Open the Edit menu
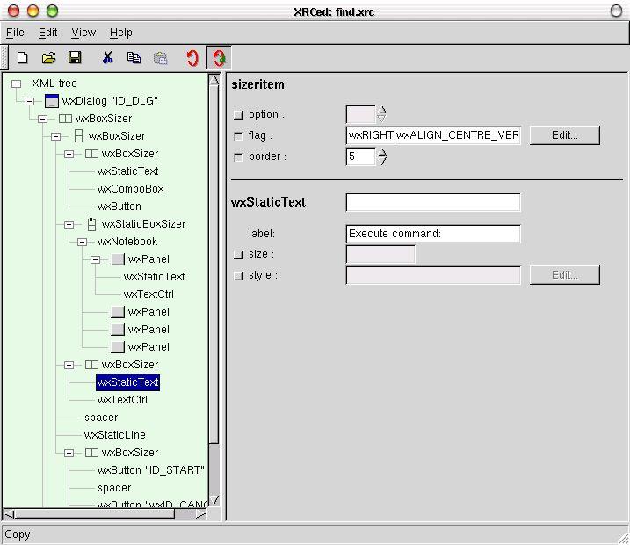 (47, 33)
